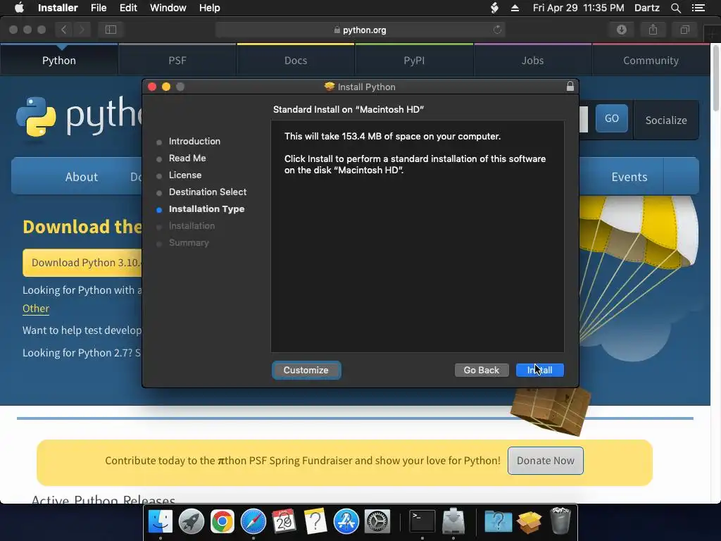Open the Trash from the Dock
This screenshot has height=541, width=721.
point(560,521)
